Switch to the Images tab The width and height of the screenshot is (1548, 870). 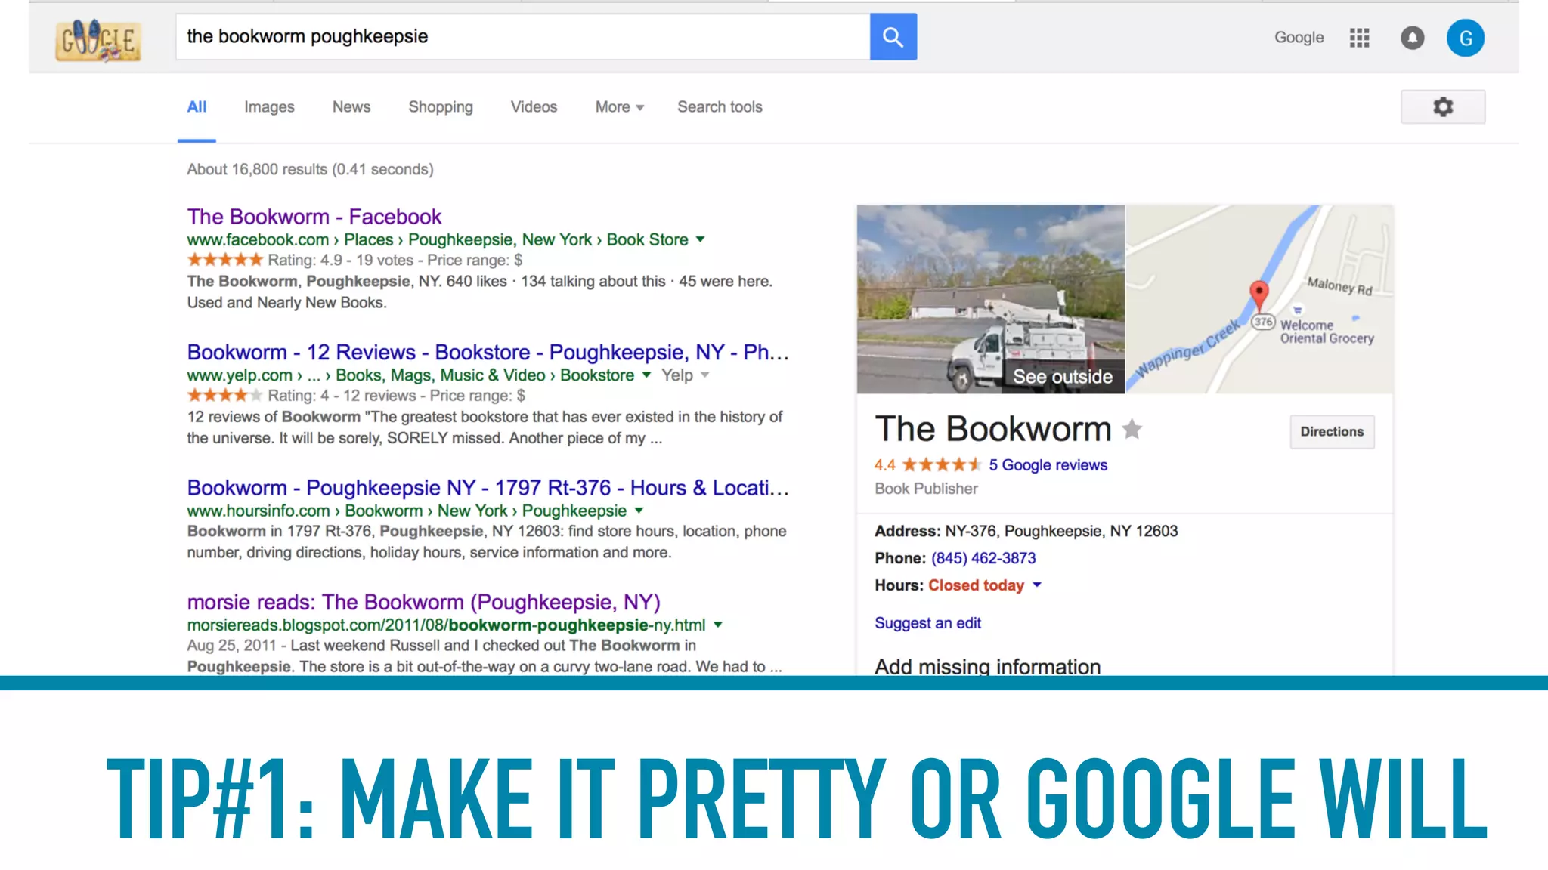click(x=269, y=106)
